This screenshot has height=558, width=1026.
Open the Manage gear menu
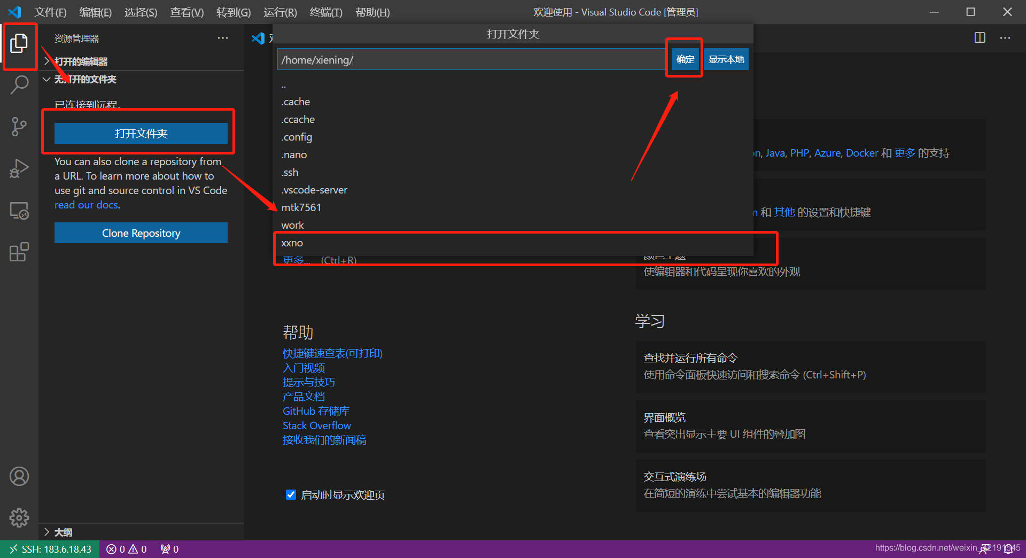pos(19,517)
